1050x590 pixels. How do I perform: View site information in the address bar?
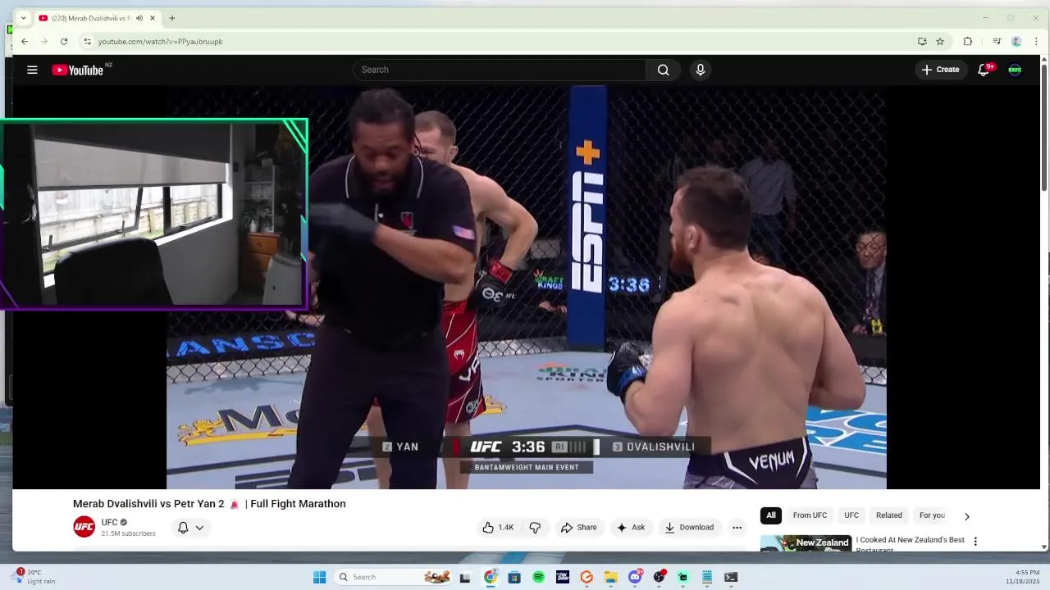pos(86,41)
